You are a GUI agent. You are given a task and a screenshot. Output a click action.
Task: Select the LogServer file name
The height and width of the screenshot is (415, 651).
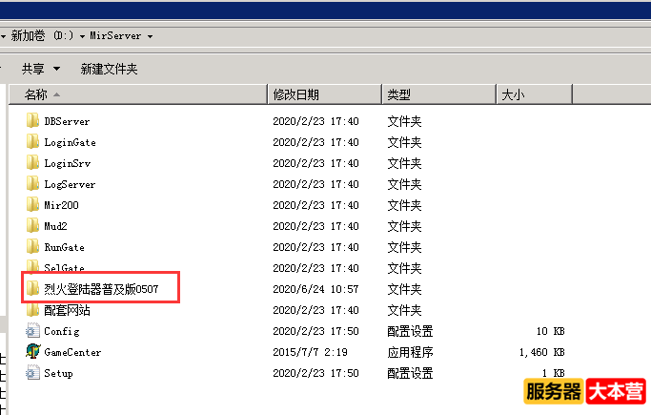[x=70, y=184]
